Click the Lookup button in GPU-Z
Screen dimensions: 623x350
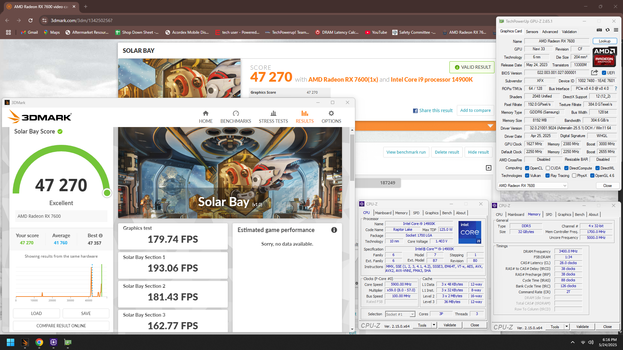pyautogui.click(x=605, y=41)
